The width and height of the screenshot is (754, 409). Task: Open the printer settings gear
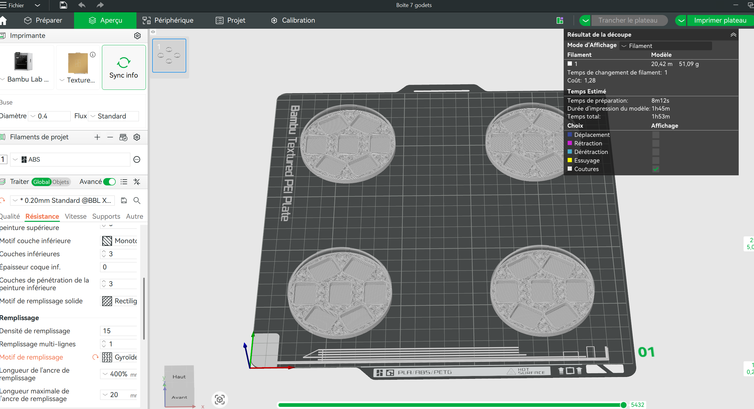[x=137, y=35]
